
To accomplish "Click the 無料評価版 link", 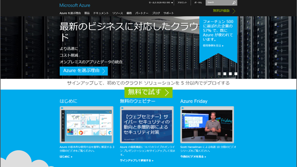I will point(221,11).
